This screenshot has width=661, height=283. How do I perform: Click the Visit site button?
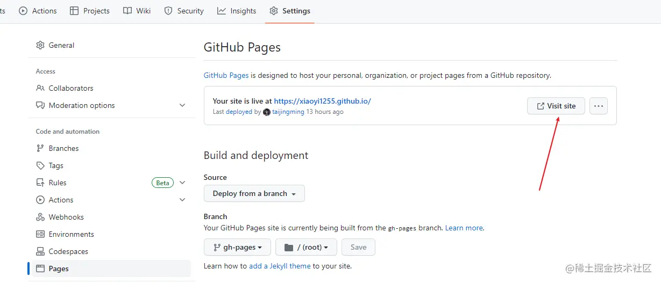556,106
